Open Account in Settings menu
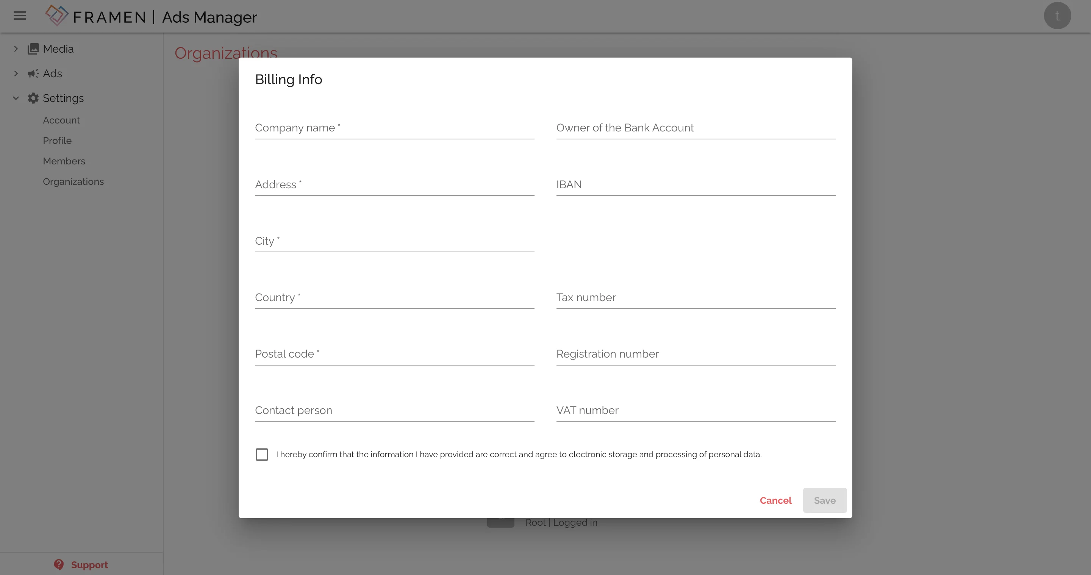This screenshot has height=575, width=1091. (61, 120)
